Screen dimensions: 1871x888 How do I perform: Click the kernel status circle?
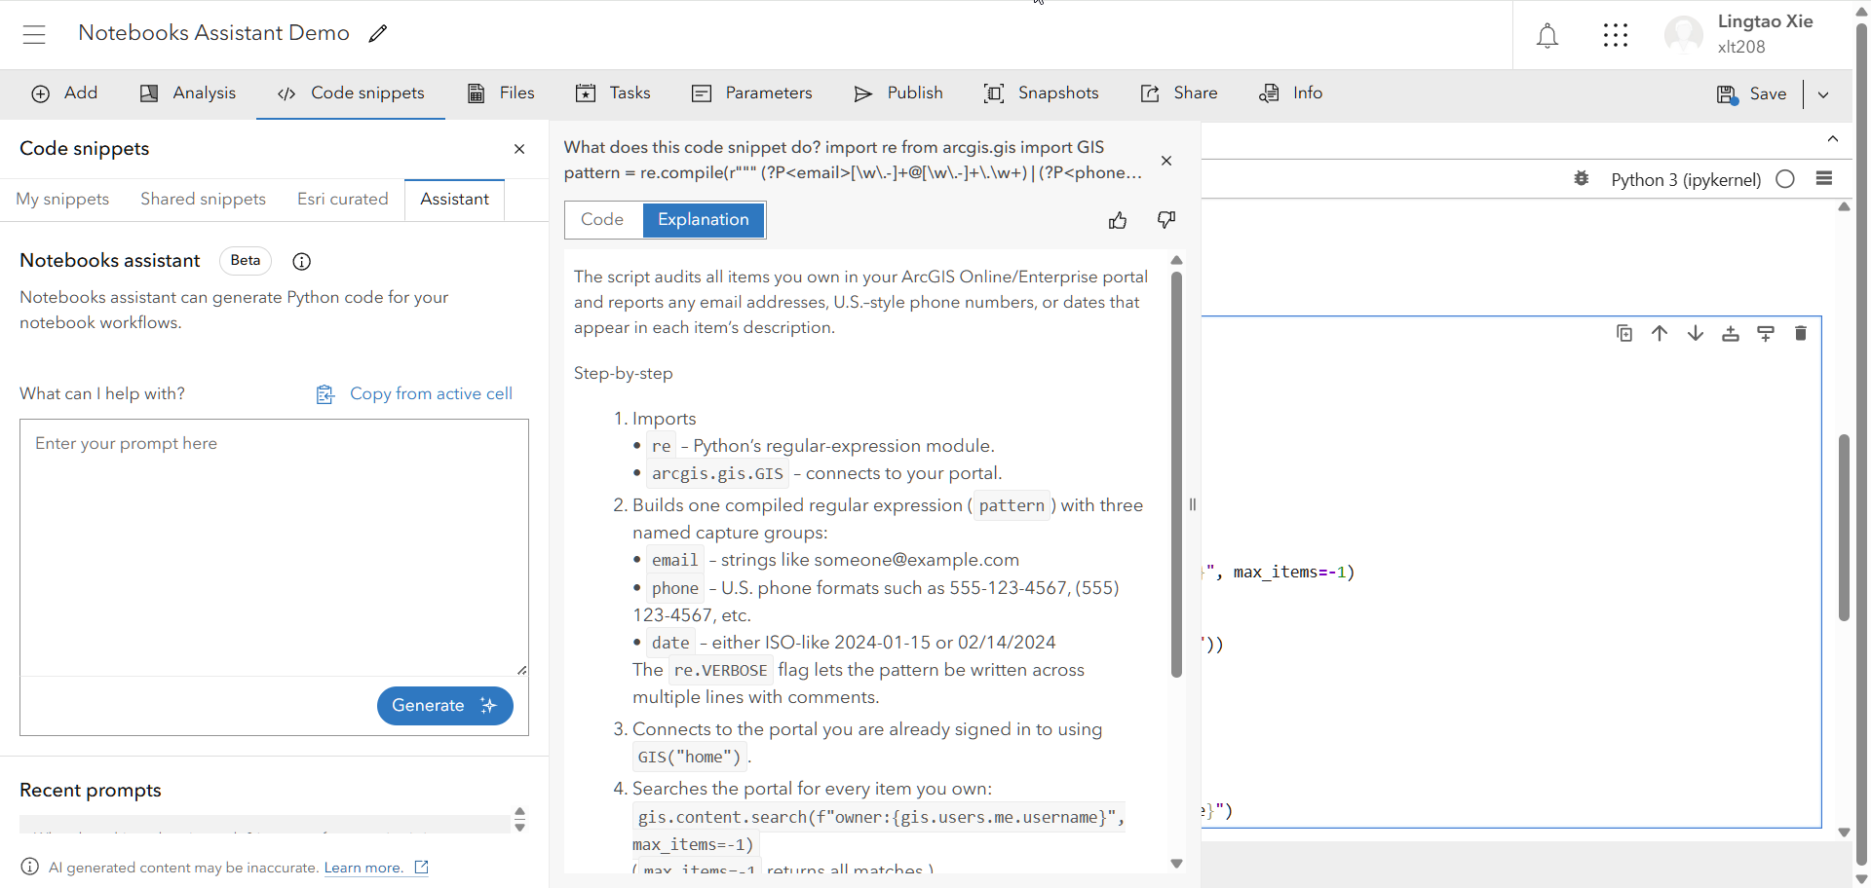pyautogui.click(x=1785, y=179)
